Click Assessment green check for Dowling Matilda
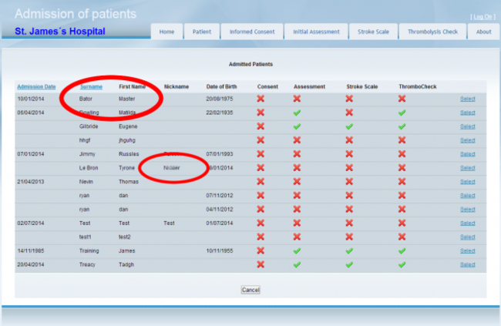 [297, 113]
